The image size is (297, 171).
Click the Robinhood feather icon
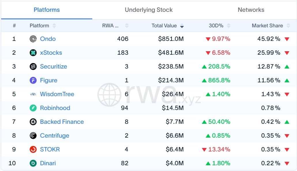(33, 108)
